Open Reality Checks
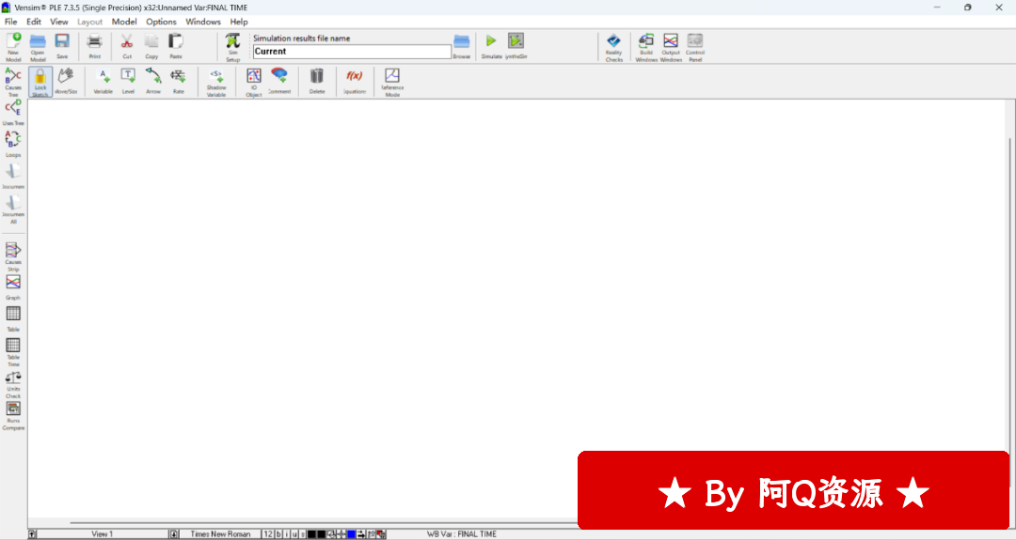 pyautogui.click(x=613, y=47)
